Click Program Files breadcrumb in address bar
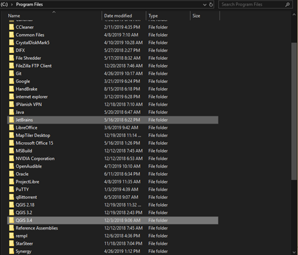 (x=29, y=4)
